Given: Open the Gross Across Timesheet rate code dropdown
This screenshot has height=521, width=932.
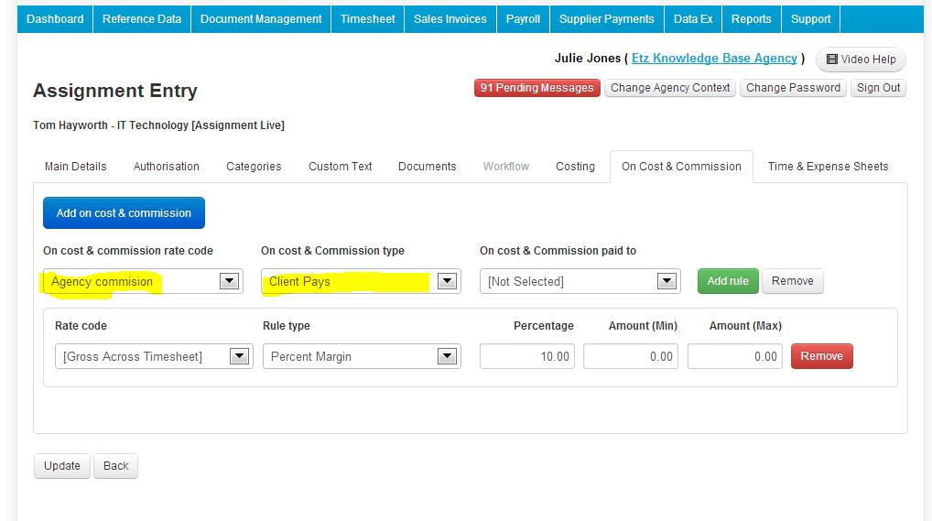Looking at the screenshot, I should coord(154,356).
